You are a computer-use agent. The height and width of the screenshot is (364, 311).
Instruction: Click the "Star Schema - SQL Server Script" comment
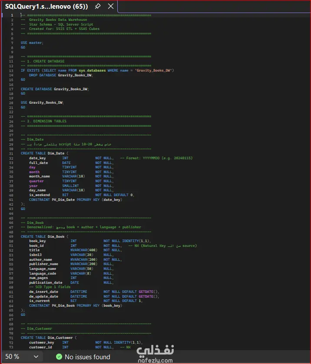[x=61, y=24]
